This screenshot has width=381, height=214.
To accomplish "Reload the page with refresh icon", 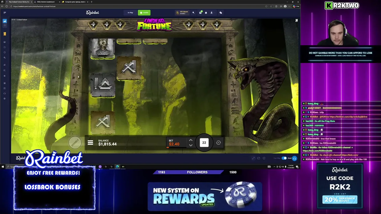I will click(x=7, y=6).
